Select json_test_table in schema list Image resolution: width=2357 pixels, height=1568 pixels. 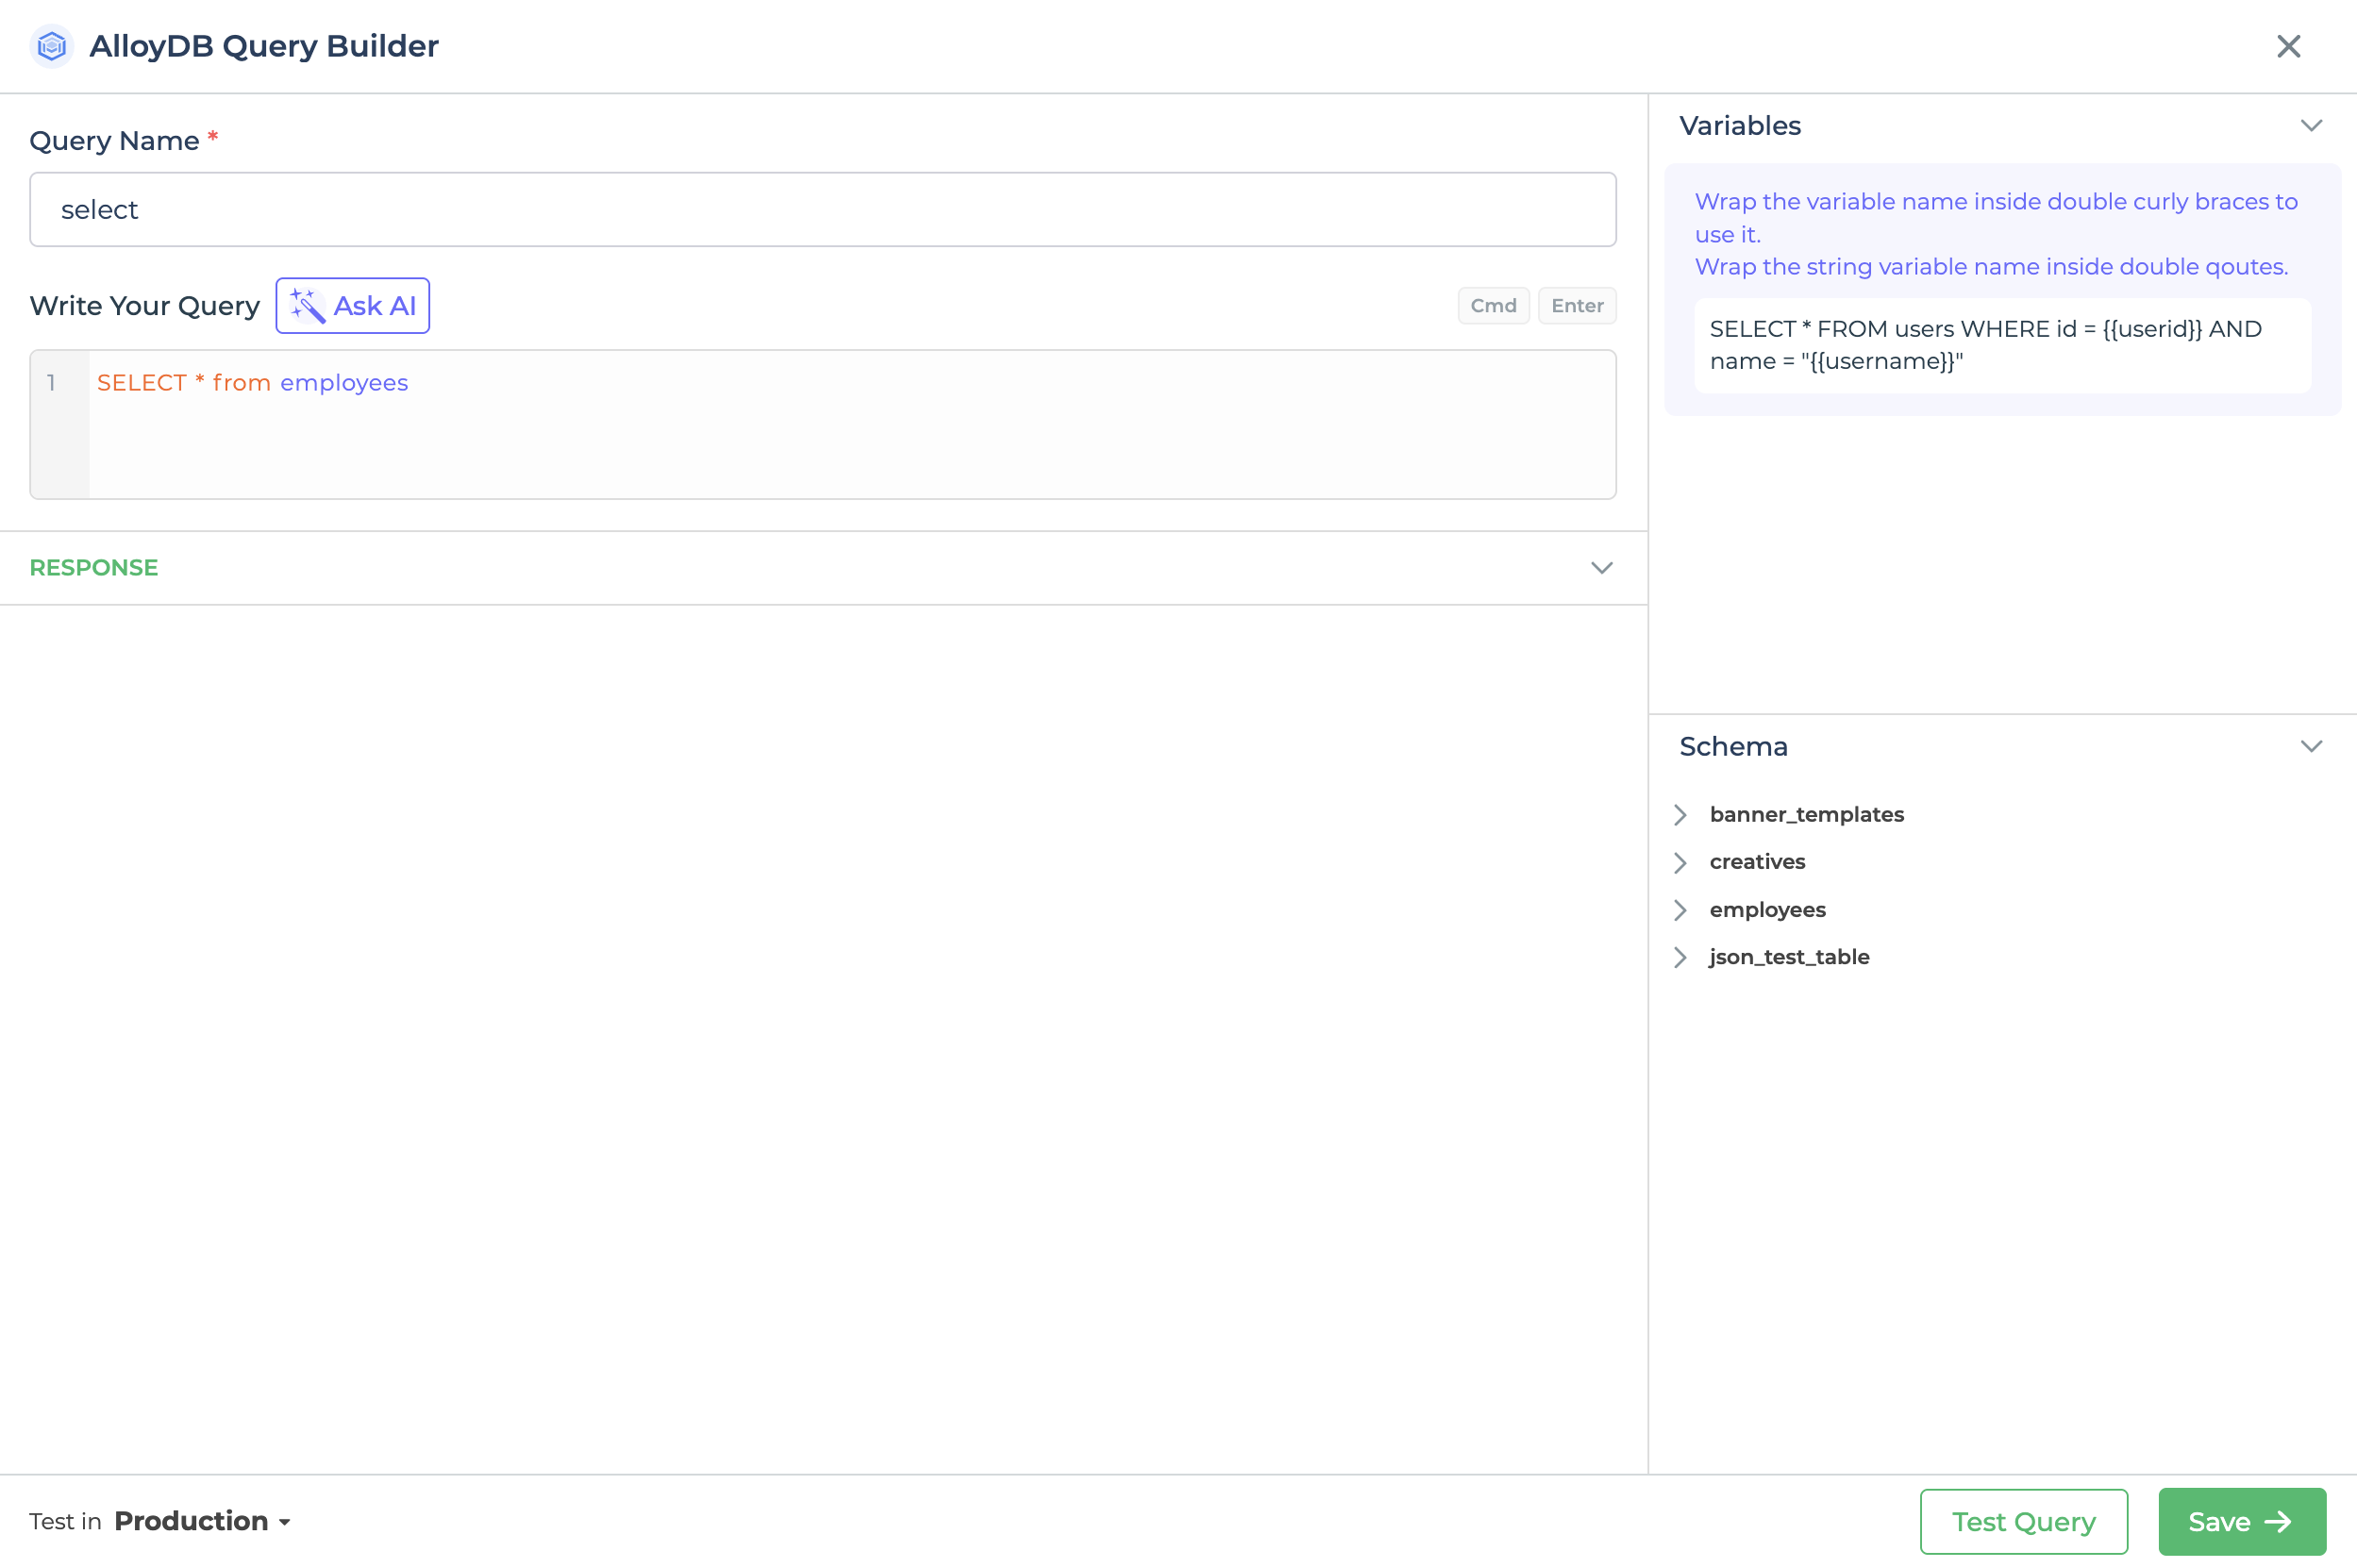(1789, 957)
